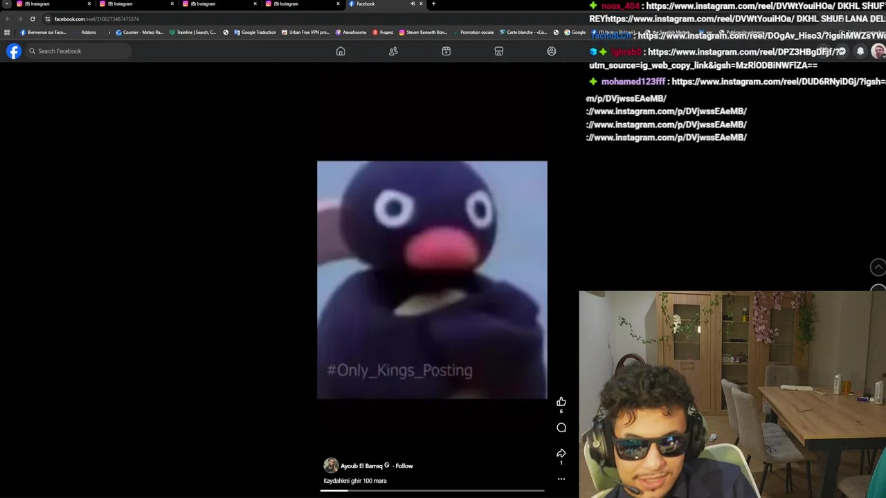
Task: Open the Urban Free VPN bookmark
Action: pyautogui.click(x=305, y=33)
